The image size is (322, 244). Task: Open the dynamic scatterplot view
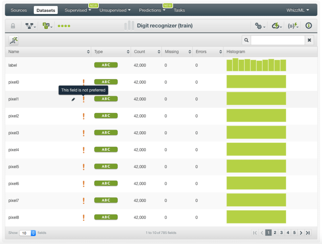pos(14,40)
